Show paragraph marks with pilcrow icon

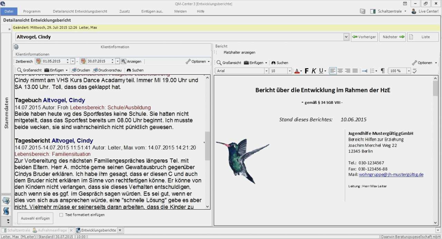pos(383,71)
